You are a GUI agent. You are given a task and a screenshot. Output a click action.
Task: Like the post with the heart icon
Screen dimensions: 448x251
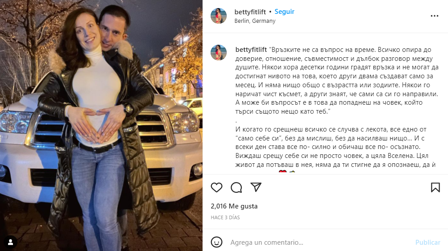[216, 187]
